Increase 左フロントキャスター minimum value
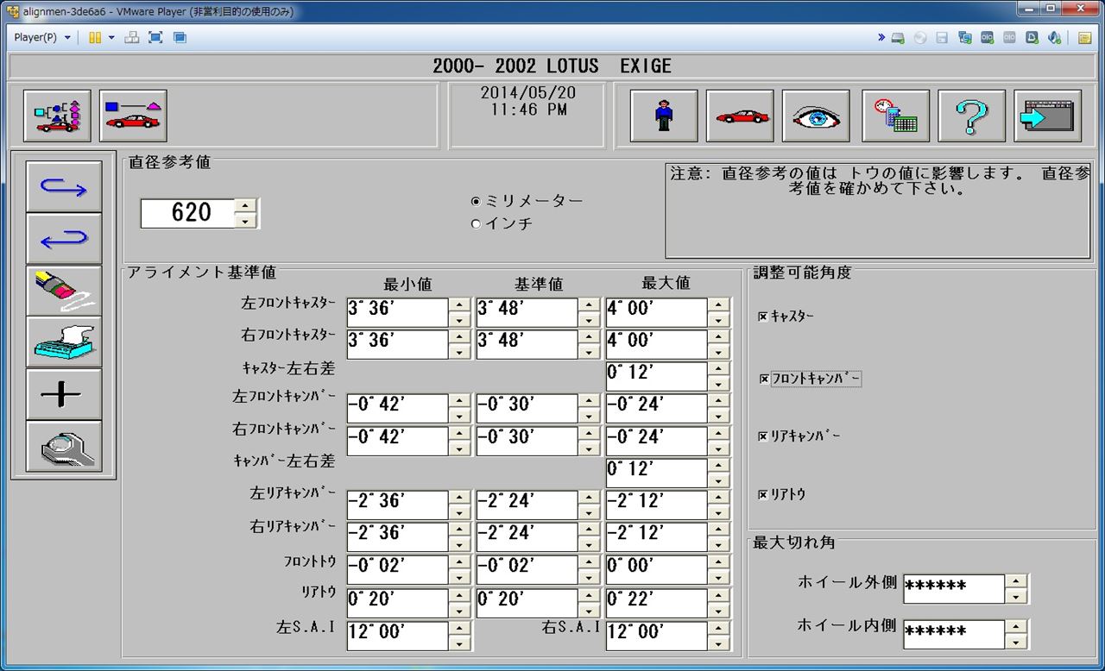 pyautogui.click(x=459, y=304)
